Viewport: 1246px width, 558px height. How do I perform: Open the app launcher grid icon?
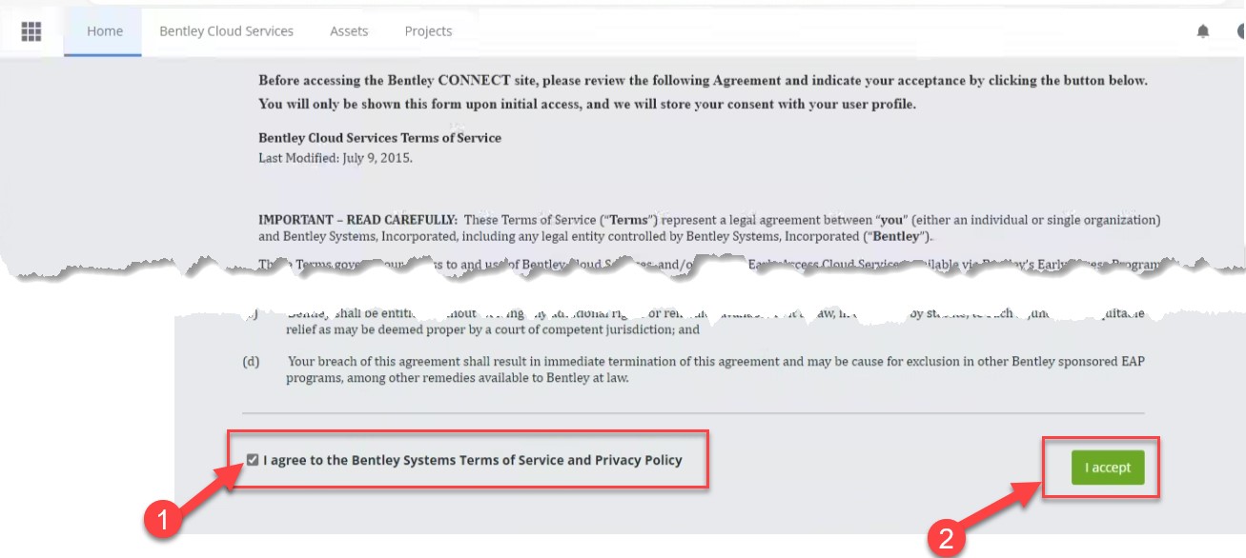[31, 31]
